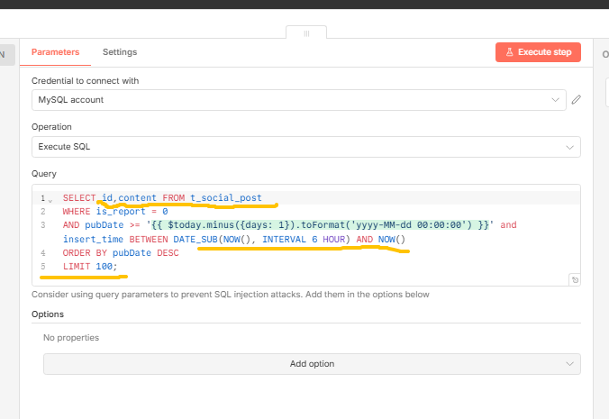Image resolution: width=609 pixels, height=419 pixels.
Task: Click the ORDER BY pubDate DESC line
Action: coord(121,253)
